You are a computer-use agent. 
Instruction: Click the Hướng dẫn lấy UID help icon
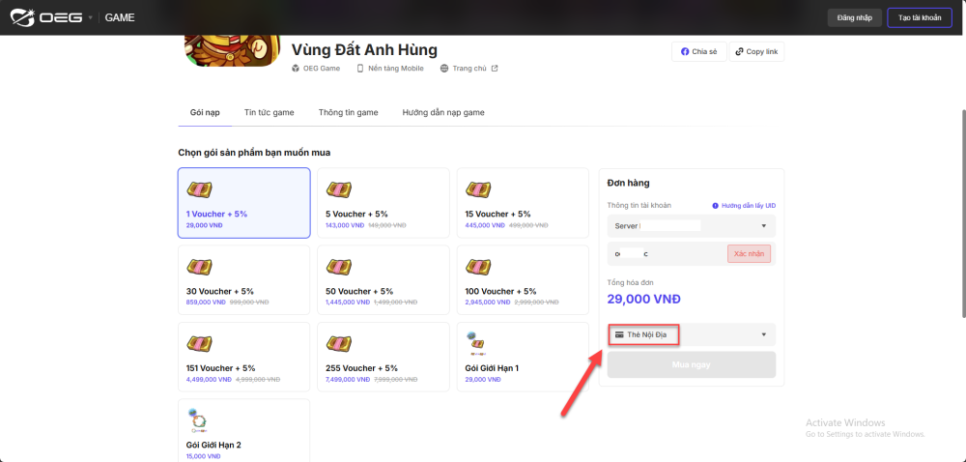tap(716, 206)
